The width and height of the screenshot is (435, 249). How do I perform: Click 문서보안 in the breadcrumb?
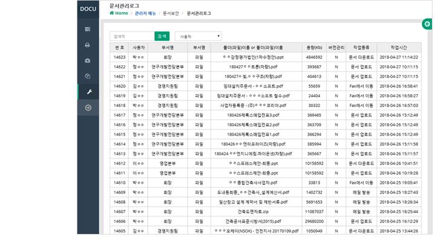172,13
